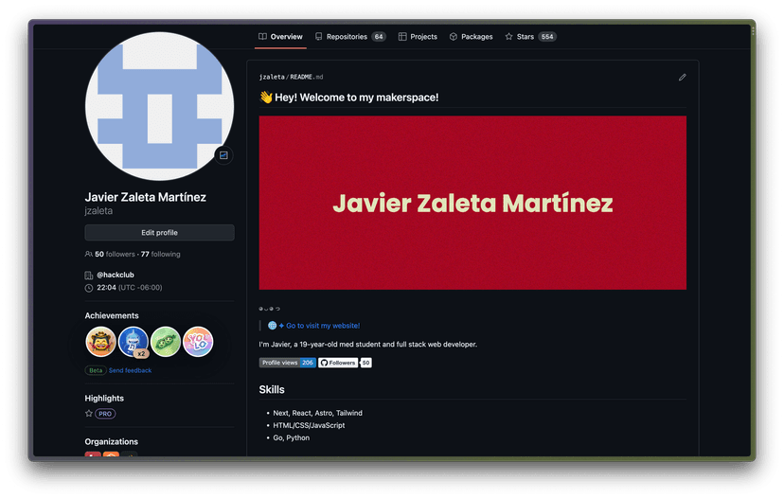Open the 77 following link

(x=160, y=255)
